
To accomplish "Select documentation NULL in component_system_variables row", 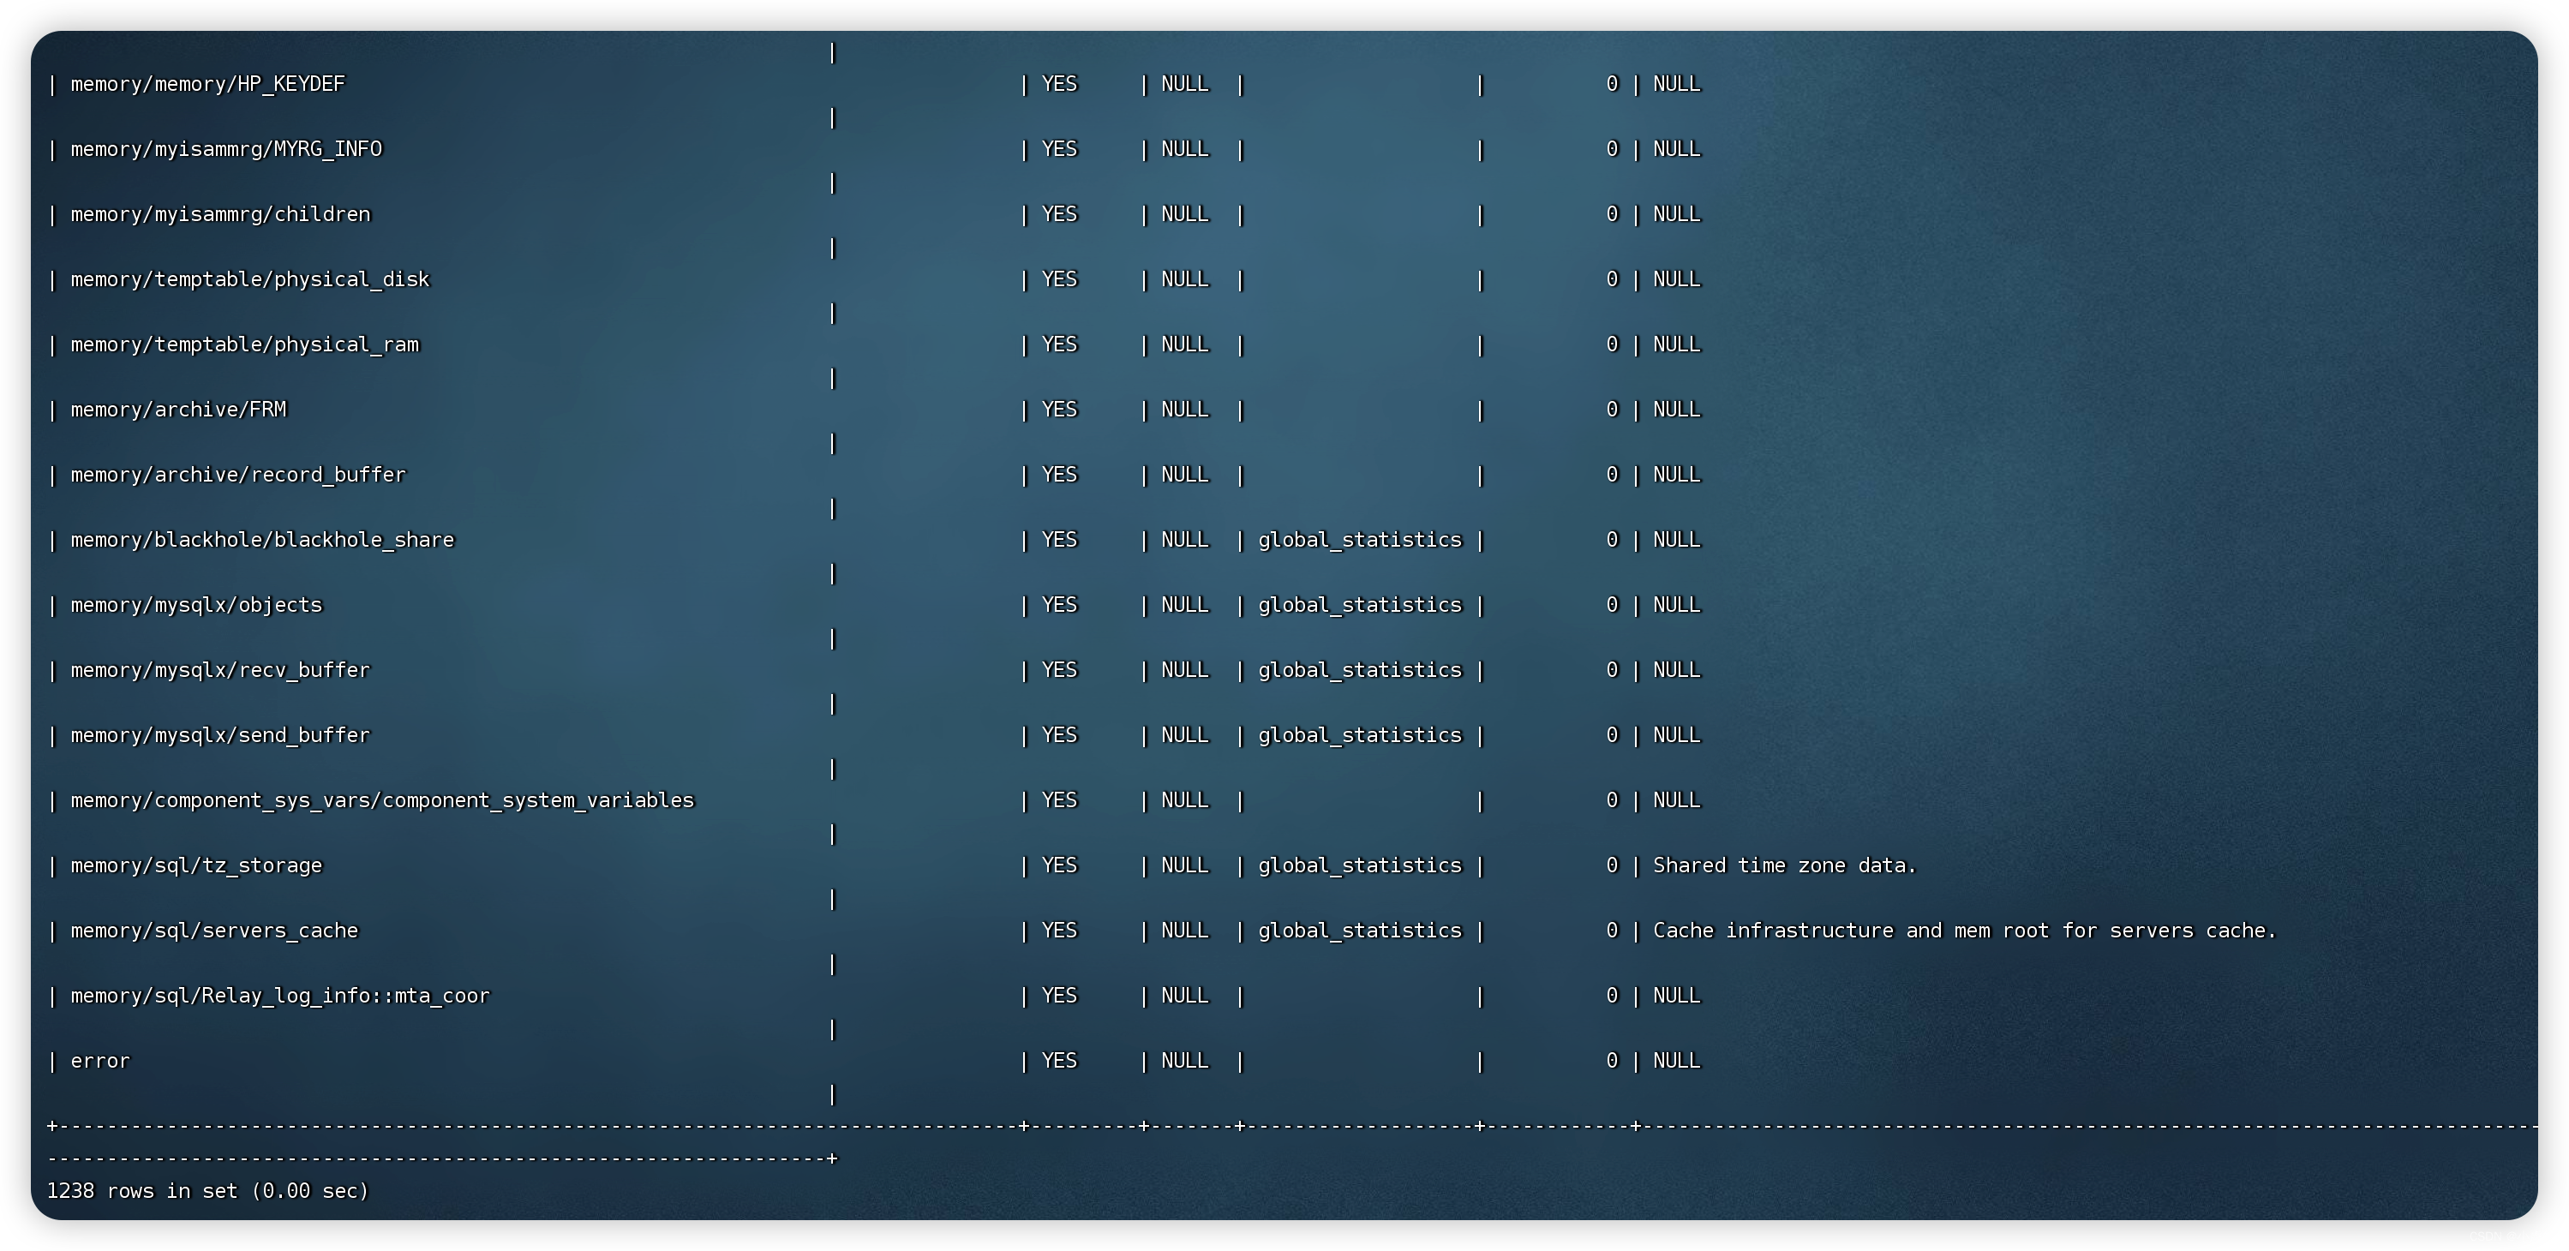I will [1676, 800].
